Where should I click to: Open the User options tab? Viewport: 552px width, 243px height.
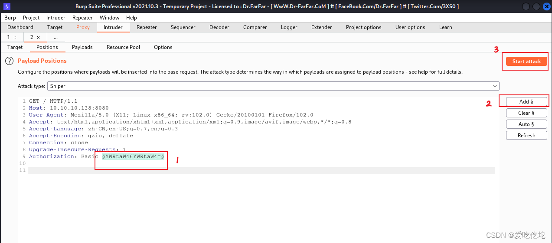click(410, 27)
